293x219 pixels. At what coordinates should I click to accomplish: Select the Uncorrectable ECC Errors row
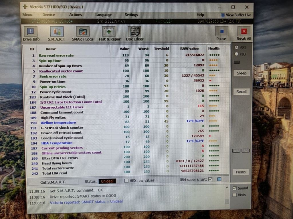point(126,107)
